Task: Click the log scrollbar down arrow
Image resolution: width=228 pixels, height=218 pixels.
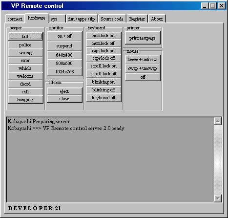Action: (x=218, y=198)
